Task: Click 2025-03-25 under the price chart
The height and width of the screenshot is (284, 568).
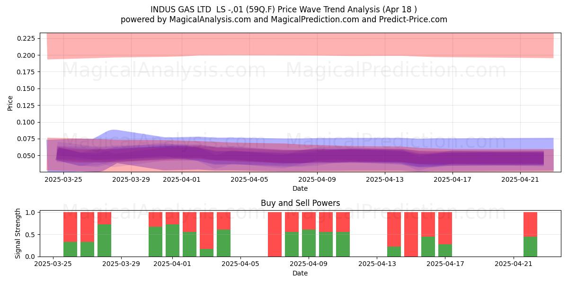Action: pos(63,179)
